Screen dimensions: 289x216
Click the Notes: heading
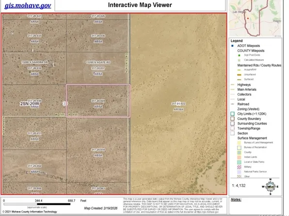(236, 200)
